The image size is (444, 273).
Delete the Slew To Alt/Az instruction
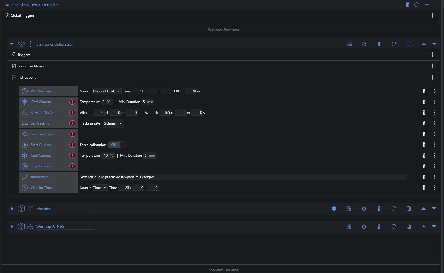click(424, 113)
